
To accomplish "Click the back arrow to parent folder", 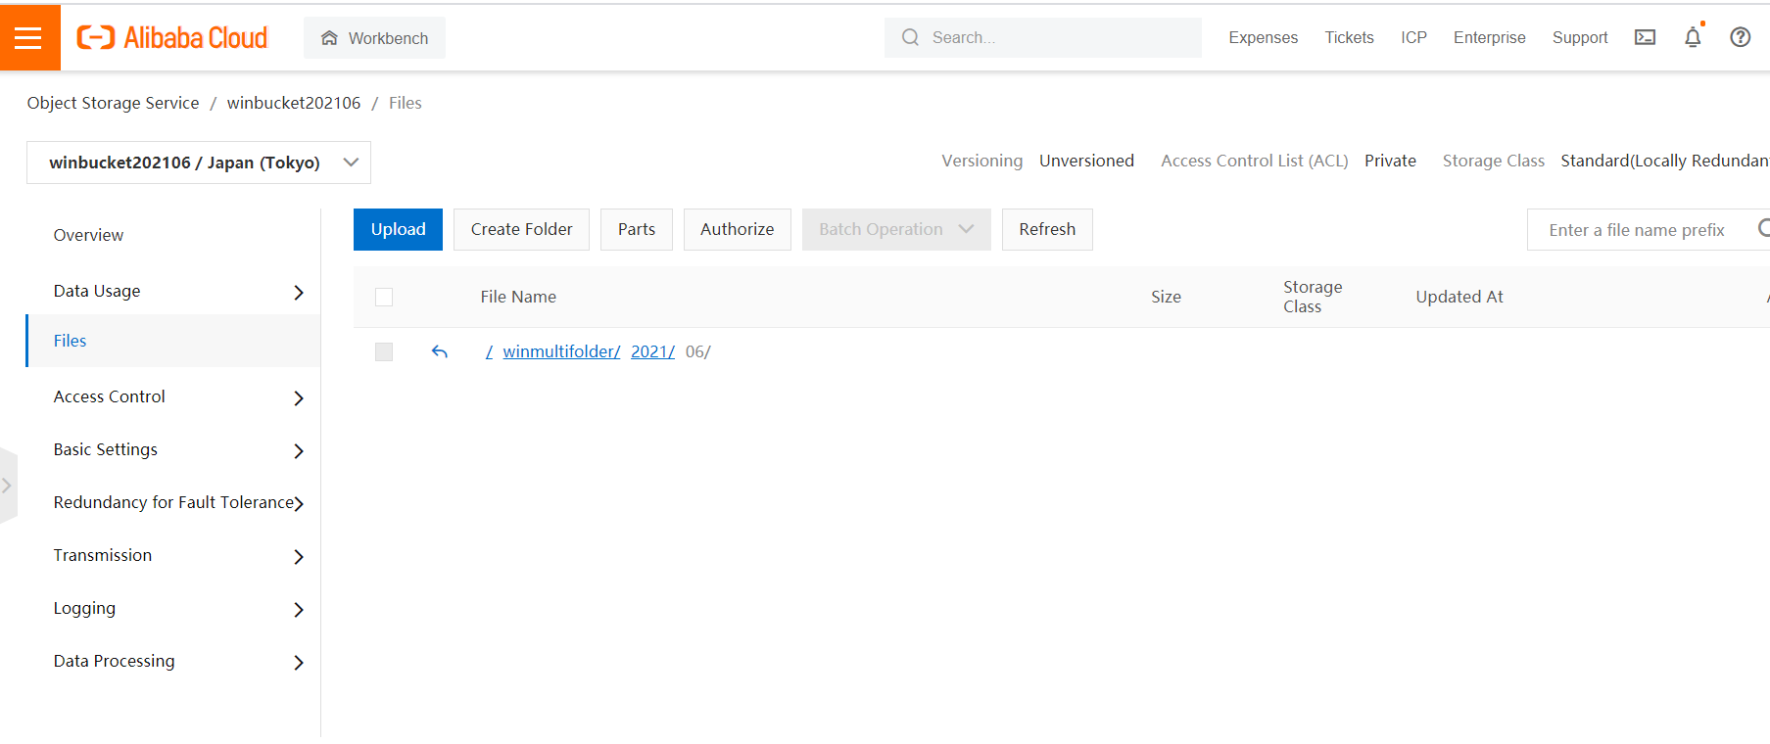I will [x=440, y=351].
